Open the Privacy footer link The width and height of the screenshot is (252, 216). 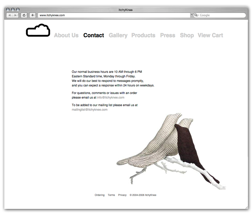coord(122,195)
